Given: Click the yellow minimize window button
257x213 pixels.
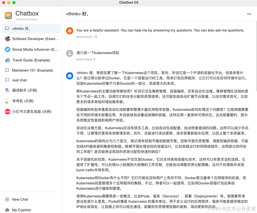Looking at the screenshot, I should point(9,2).
